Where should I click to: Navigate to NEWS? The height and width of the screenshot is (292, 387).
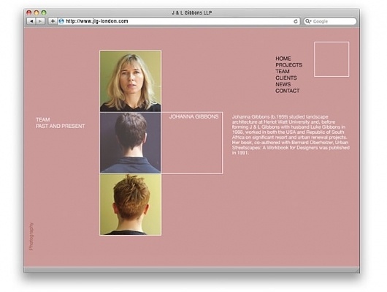tap(283, 84)
